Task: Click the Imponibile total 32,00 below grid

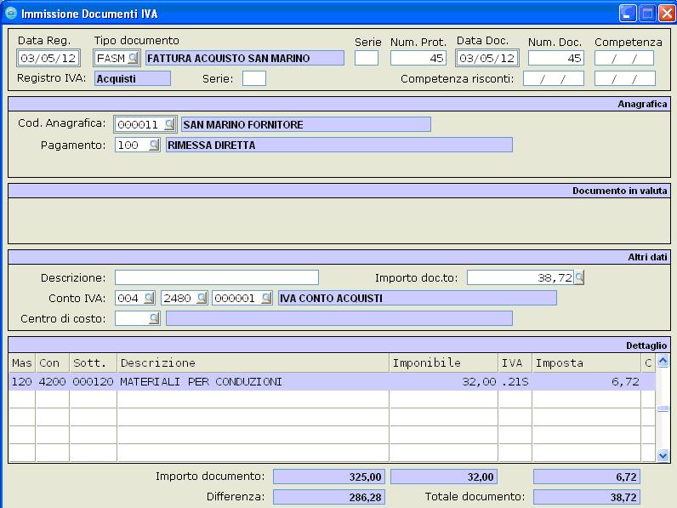Action: (444, 477)
